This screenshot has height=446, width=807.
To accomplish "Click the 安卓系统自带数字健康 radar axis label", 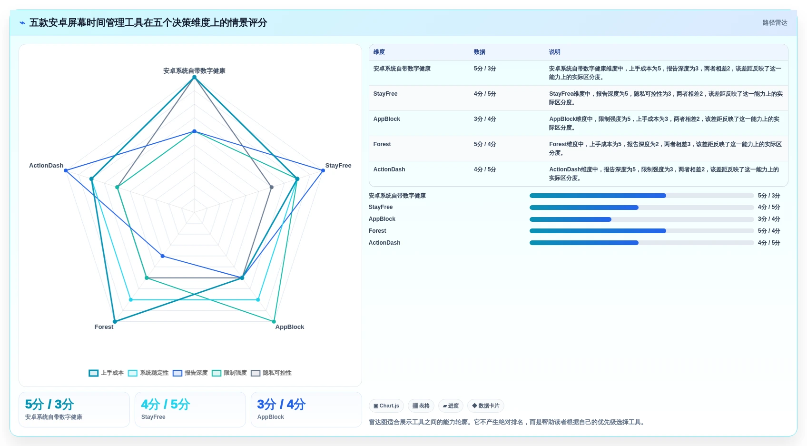I will coord(194,71).
